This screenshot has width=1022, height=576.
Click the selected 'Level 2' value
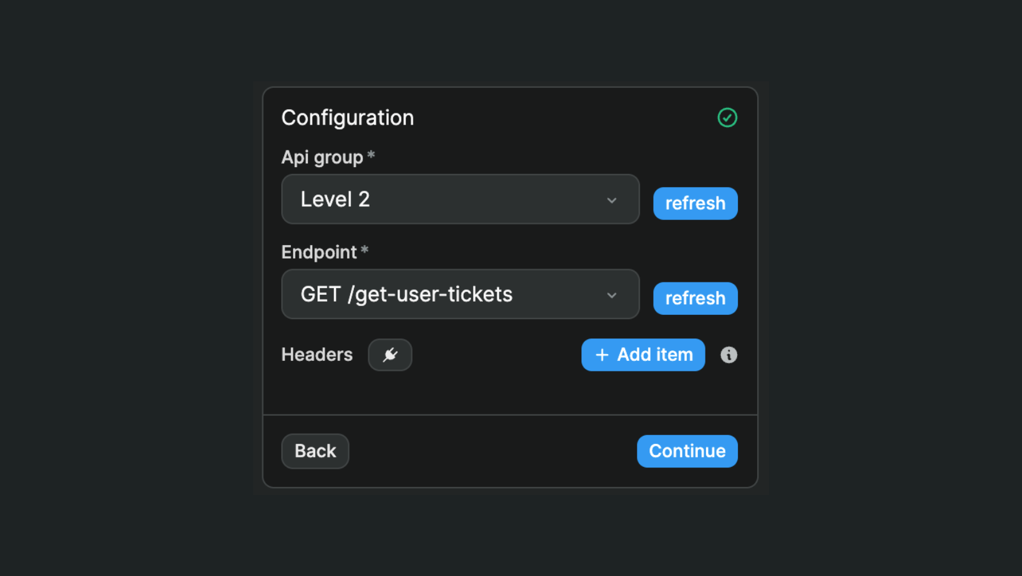coord(335,199)
